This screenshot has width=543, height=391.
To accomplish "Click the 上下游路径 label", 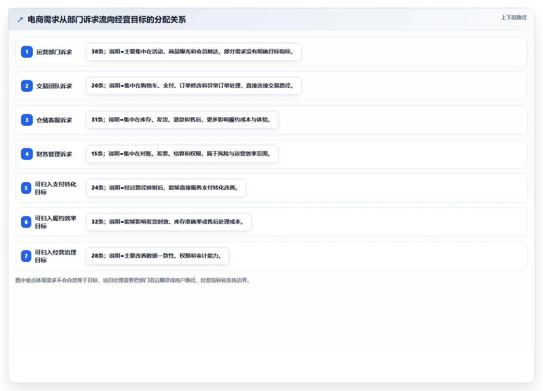I will [514, 17].
